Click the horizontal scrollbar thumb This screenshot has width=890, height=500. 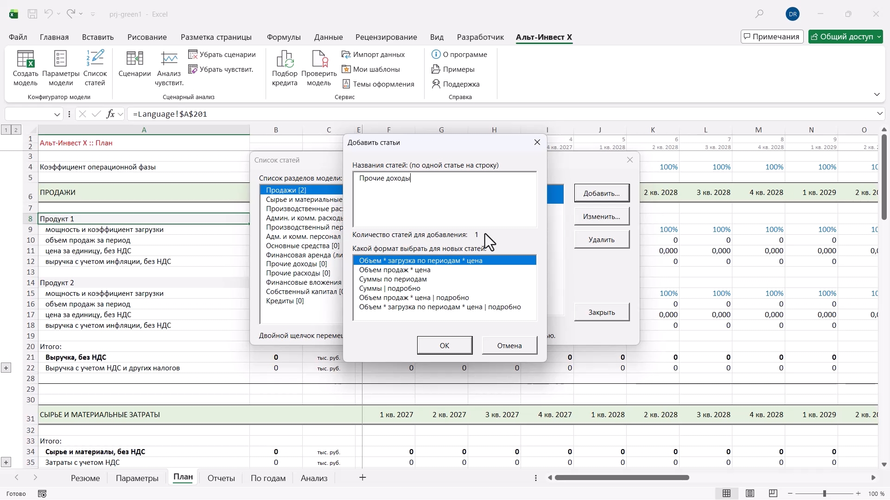click(622, 478)
